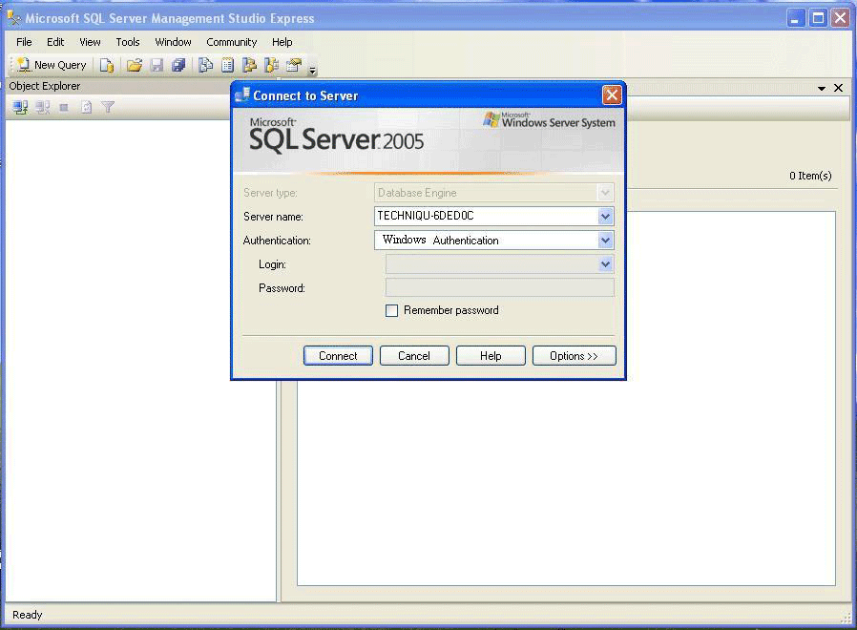This screenshot has height=630, width=857.
Task: Click the Connect icon in Object Explorer
Action: [x=20, y=108]
